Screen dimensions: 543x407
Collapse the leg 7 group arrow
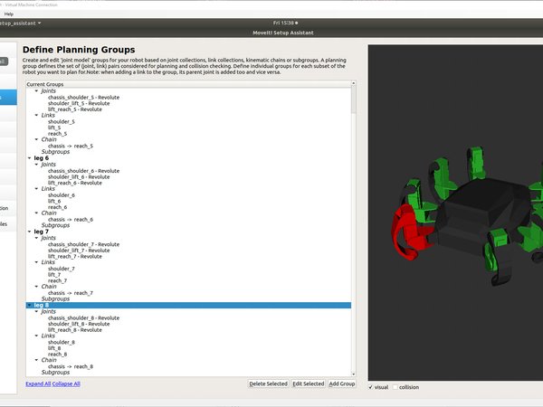[30, 232]
